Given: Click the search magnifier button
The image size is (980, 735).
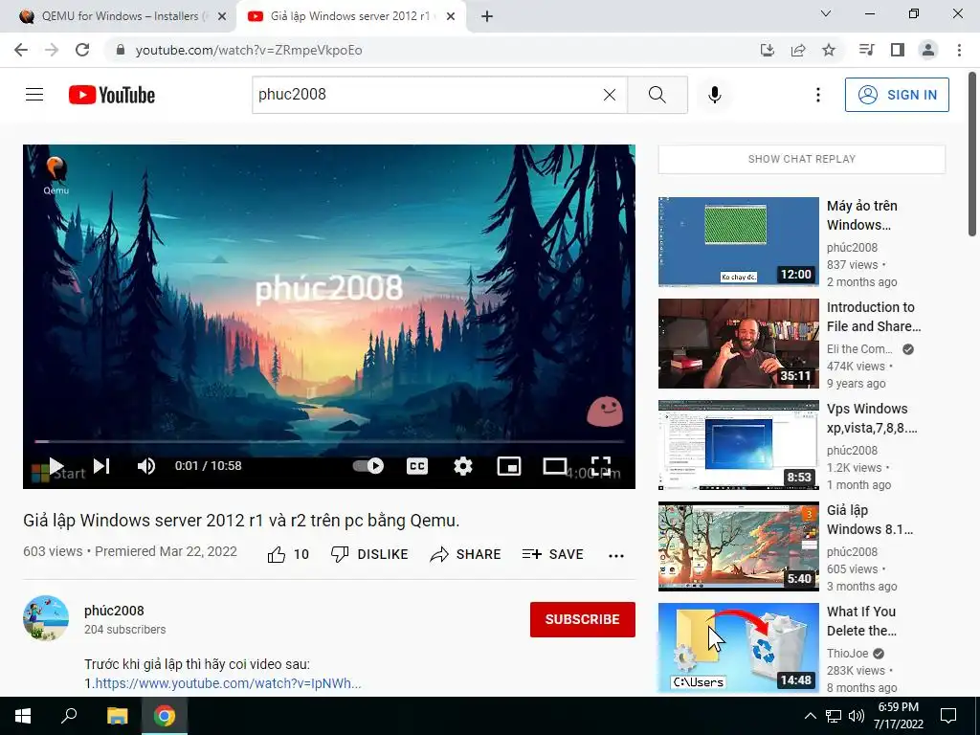Looking at the screenshot, I should point(657,95).
